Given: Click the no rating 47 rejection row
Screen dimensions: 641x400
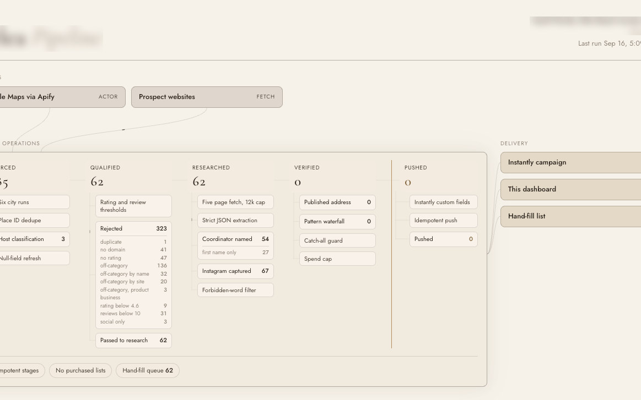Looking at the screenshot, I should coord(134,258).
